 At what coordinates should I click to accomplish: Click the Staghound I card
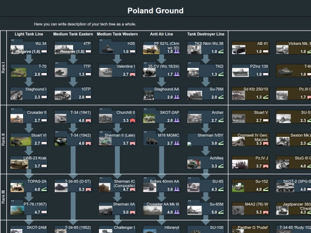29,93
